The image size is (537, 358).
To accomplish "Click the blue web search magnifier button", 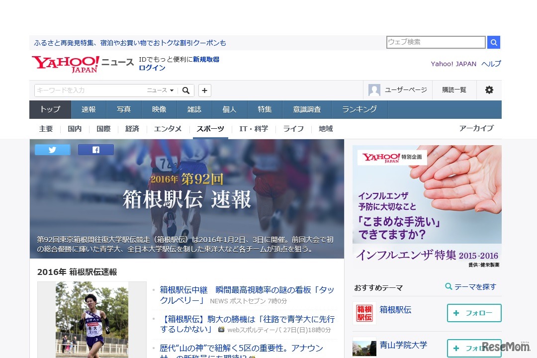I will point(493,42).
